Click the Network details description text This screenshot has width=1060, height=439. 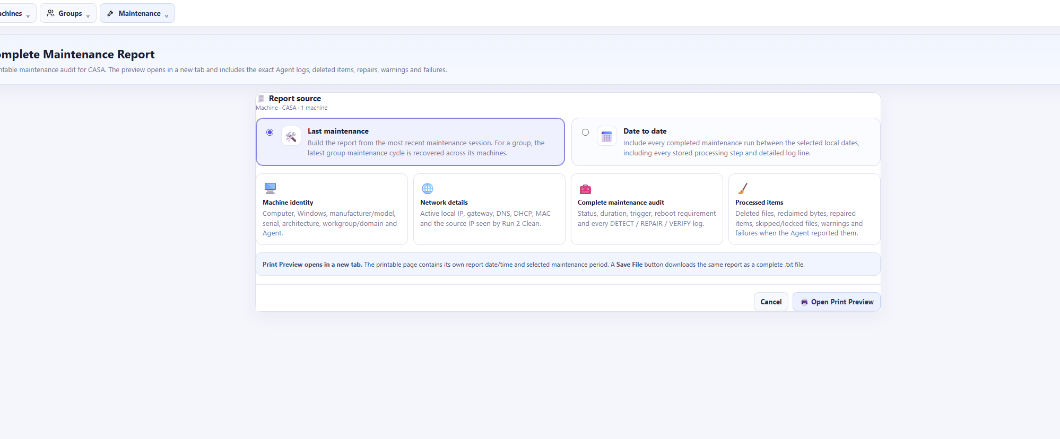(x=485, y=218)
